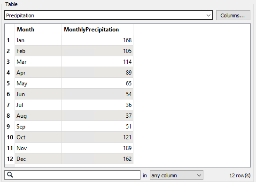Click the precipitation value 168

tap(98, 40)
